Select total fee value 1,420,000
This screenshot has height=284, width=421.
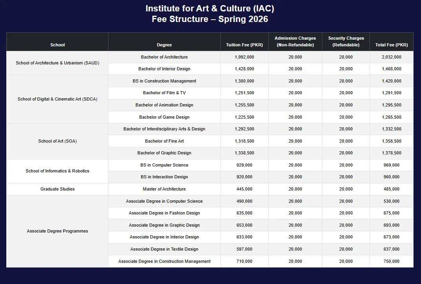(392, 81)
